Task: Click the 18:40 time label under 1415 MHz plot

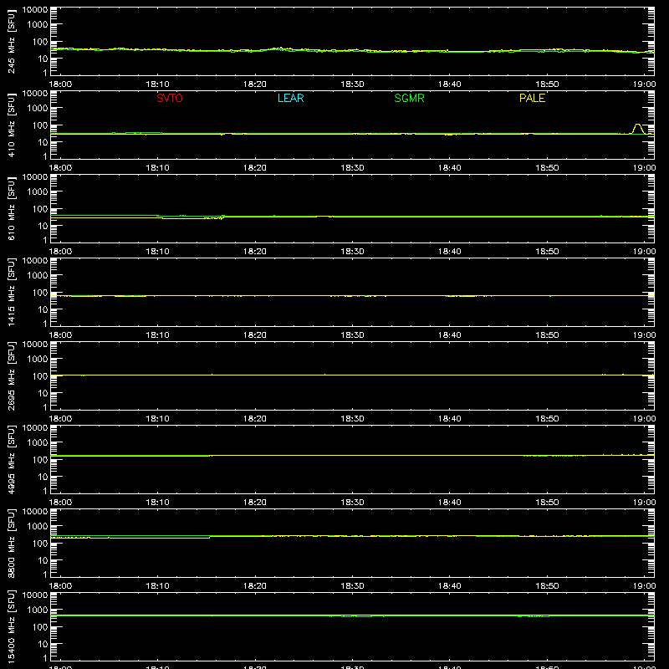Action: coord(449,335)
